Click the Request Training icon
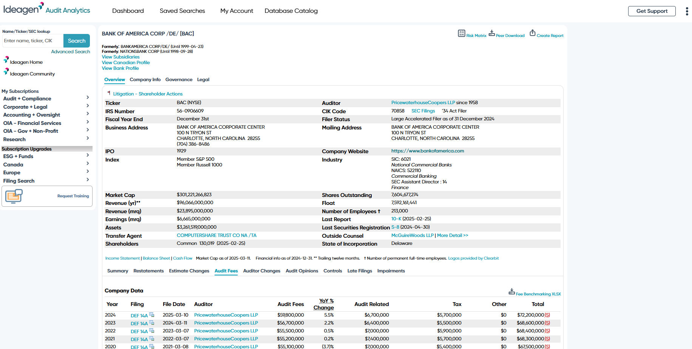 click(14, 196)
